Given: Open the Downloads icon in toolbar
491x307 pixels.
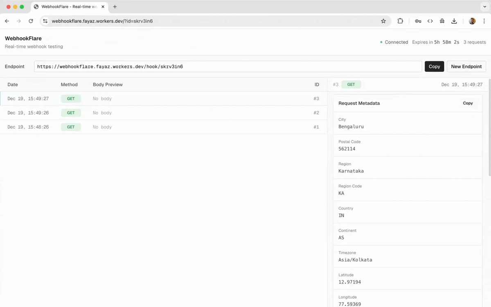Looking at the screenshot, I should click(x=454, y=21).
